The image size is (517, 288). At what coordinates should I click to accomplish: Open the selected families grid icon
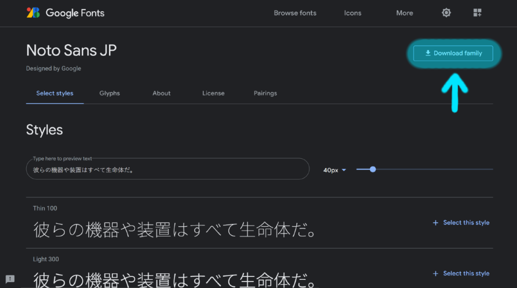477,13
